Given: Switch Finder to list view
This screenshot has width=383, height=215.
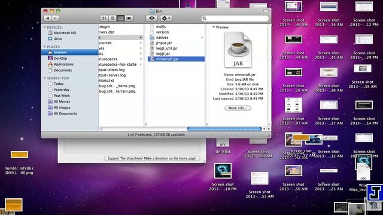Looking at the screenshot, I should (113, 18).
